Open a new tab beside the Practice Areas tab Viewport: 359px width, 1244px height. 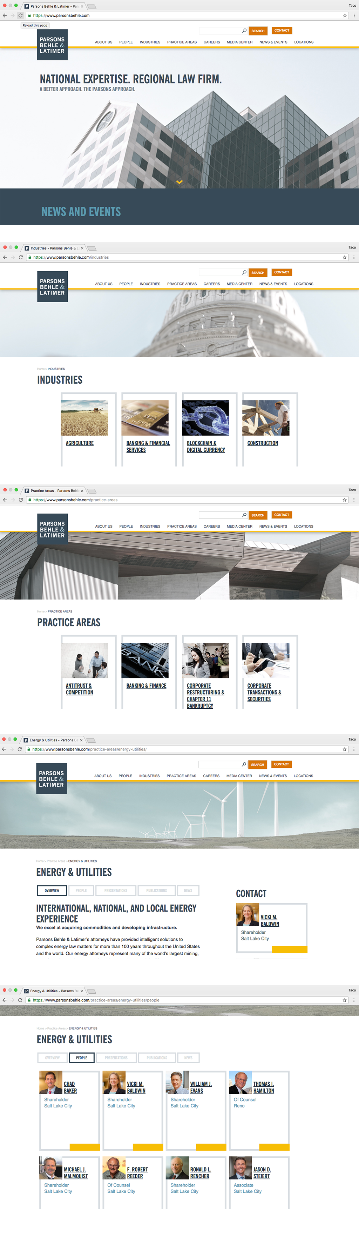pyautogui.click(x=92, y=491)
